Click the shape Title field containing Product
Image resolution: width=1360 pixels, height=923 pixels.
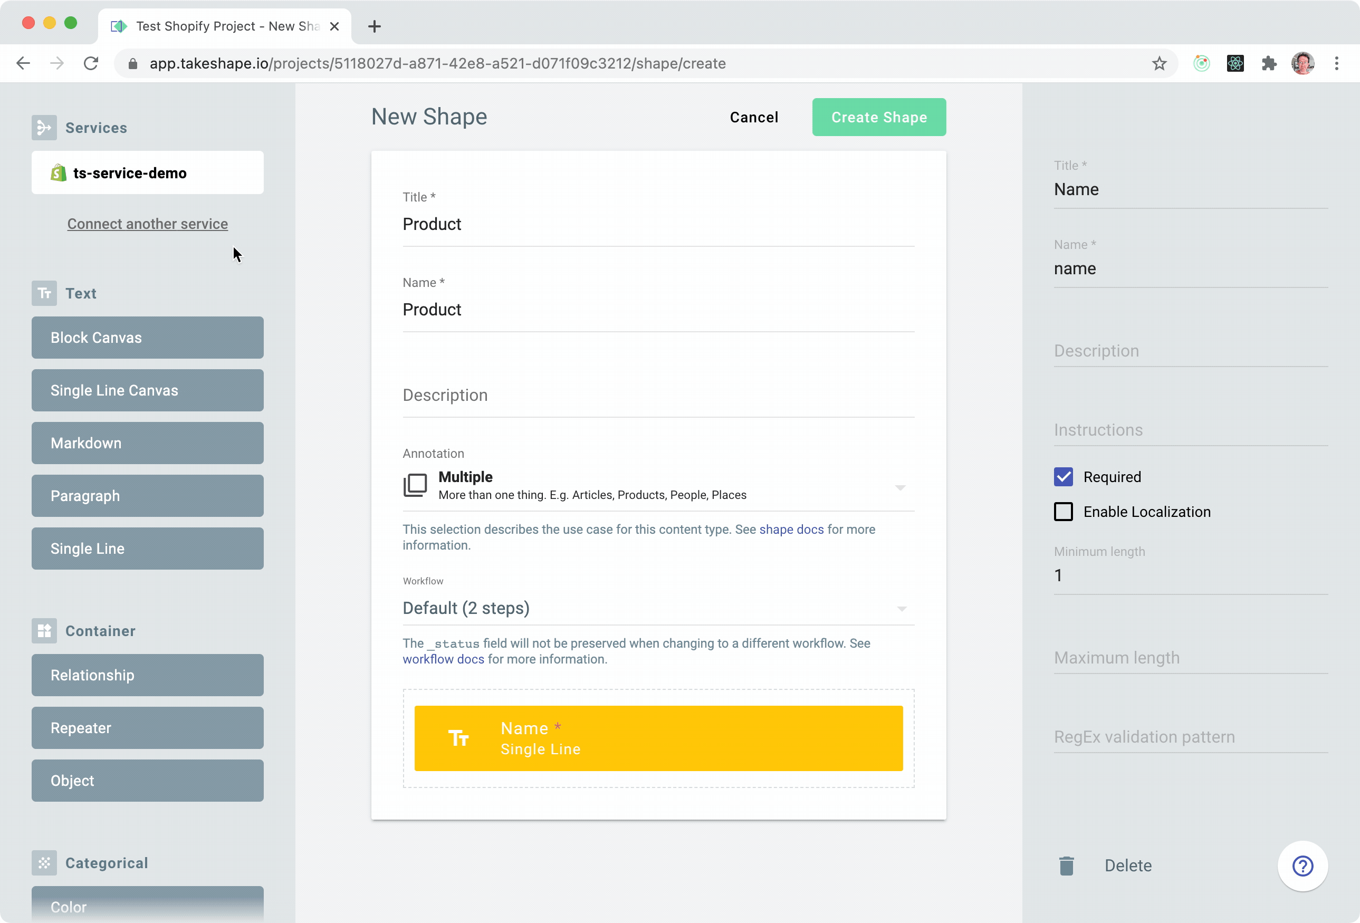pyautogui.click(x=658, y=225)
